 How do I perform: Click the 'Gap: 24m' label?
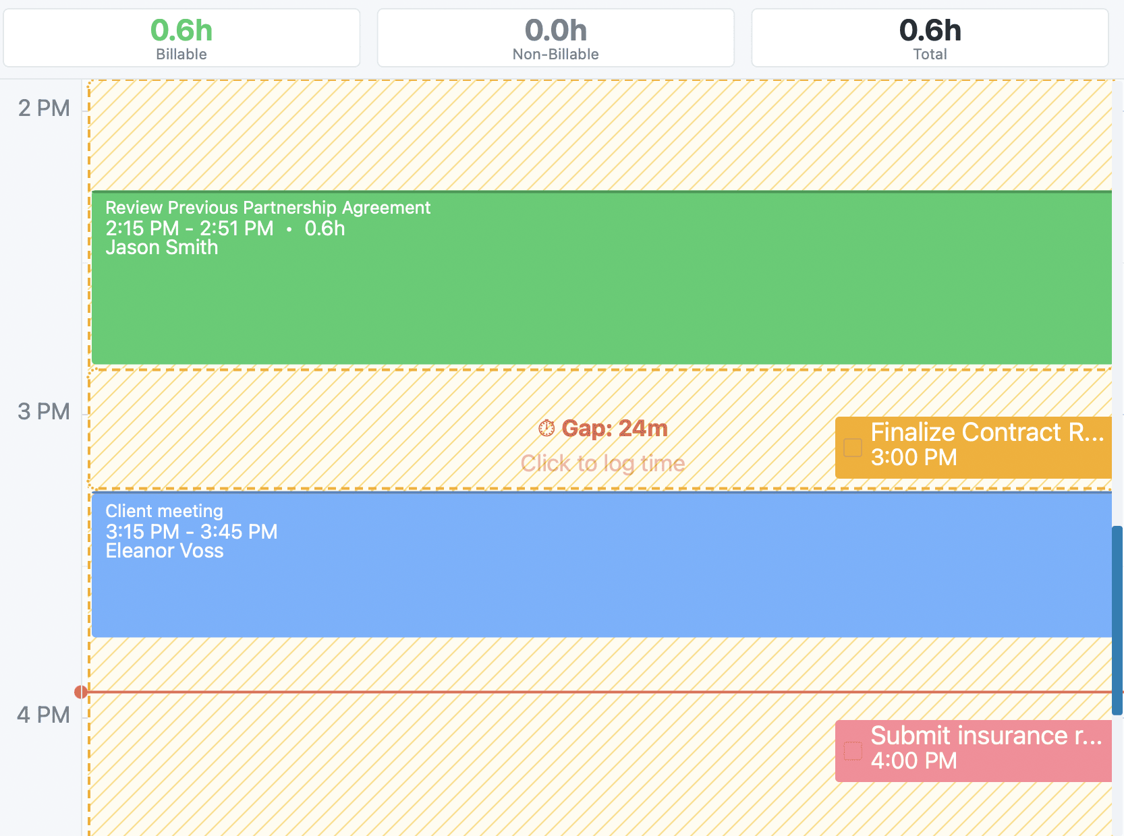point(614,428)
